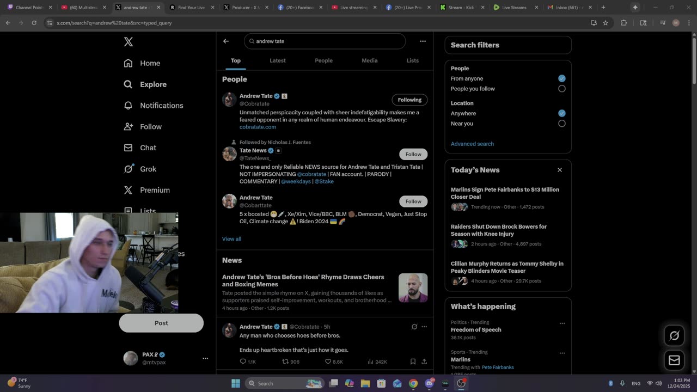Select the Top search tab

(236, 60)
